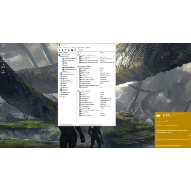Click the right pane horizontal scrollbar

(96, 125)
